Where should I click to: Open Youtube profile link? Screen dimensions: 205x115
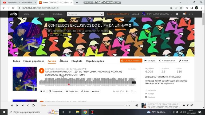(150, 97)
